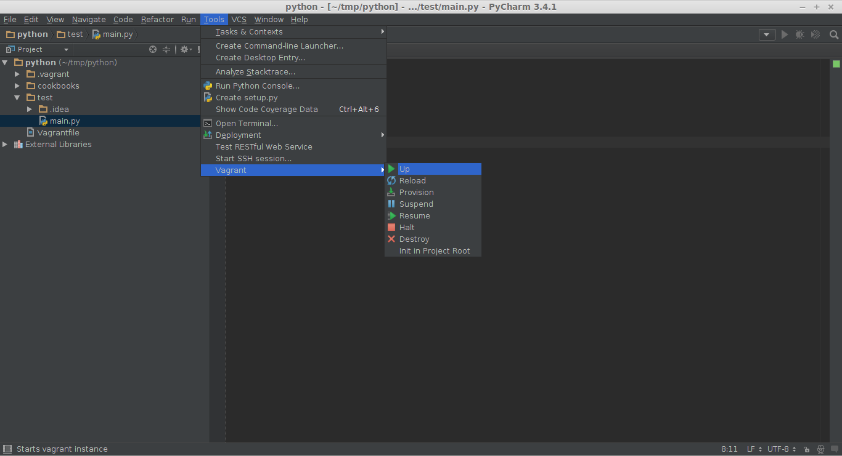
Task: Click the main.py breadcrumb
Action: click(113, 34)
